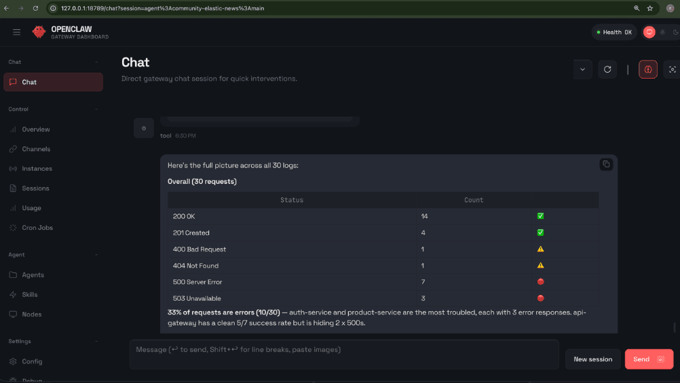Click the Status column header
This screenshot has height=383, width=680.
pyautogui.click(x=292, y=200)
